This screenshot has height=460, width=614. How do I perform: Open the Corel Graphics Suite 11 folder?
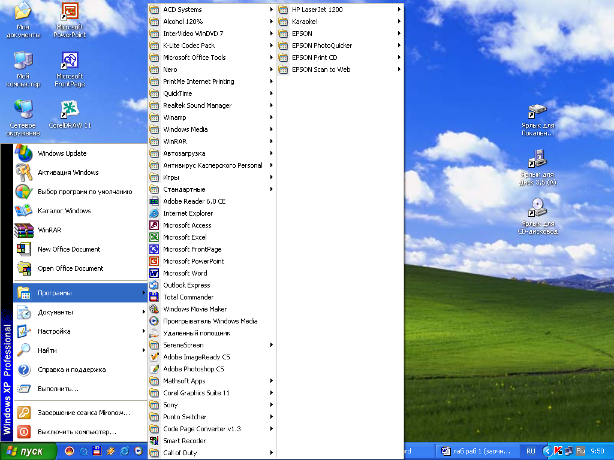tap(212, 393)
